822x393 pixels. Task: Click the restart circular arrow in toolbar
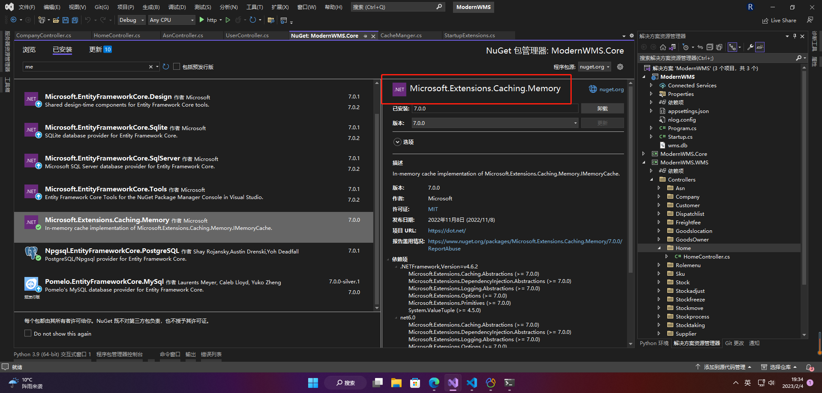coord(253,20)
